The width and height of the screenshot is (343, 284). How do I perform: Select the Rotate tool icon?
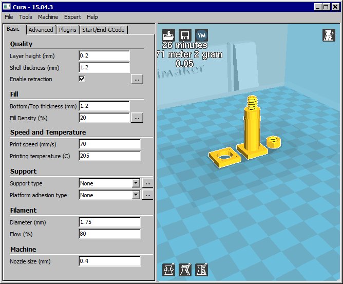(x=168, y=270)
